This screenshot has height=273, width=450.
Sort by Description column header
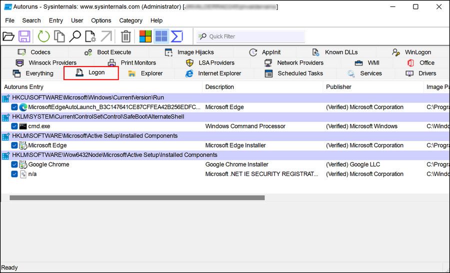pos(262,87)
